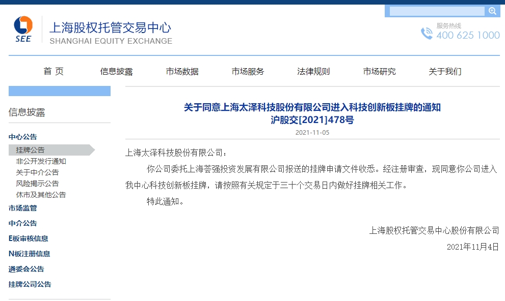Open the 法律规则 menu

(x=313, y=72)
